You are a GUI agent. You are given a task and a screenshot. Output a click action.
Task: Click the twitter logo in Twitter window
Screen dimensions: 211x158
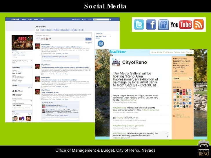118,52
